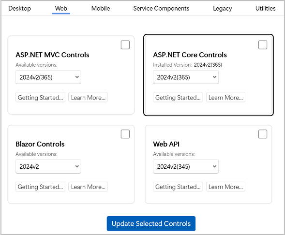The image size is (285, 235).
Task: Click Learn More for Blazor Controls
Action: pyautogui.click(x=88, y=187)
